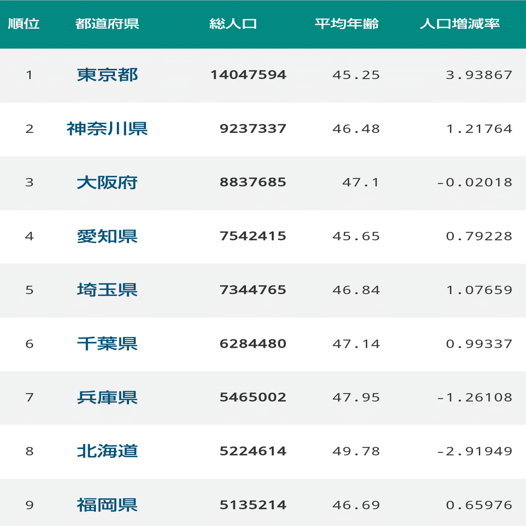The height and width of the screenshot is (526, 526).
Task: Click average age 46.84
Action: [356, 290]
